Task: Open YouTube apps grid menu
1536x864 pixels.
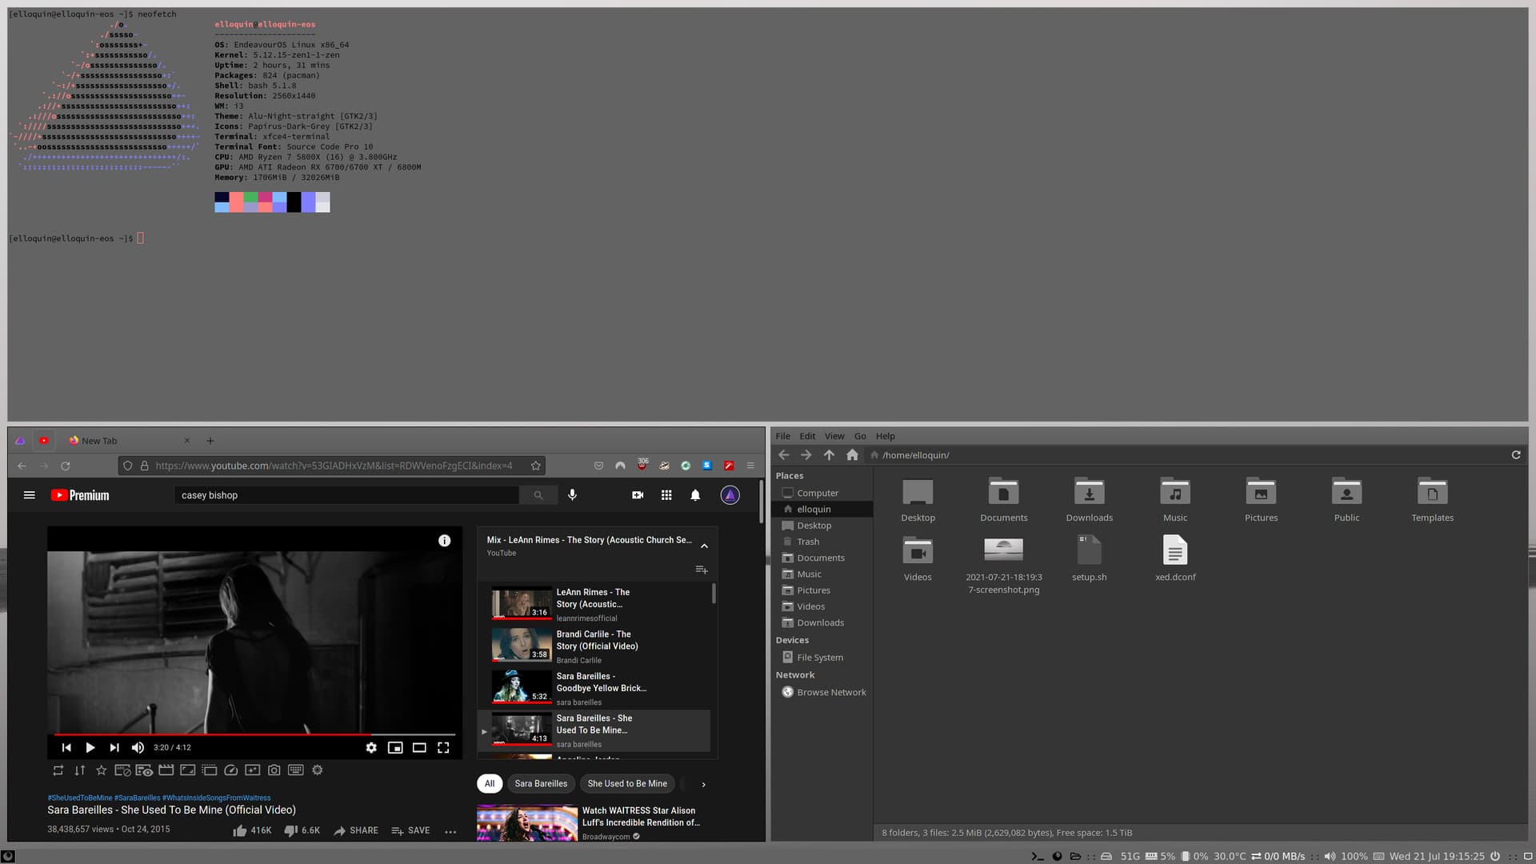Action: click(x=666, y=495)
